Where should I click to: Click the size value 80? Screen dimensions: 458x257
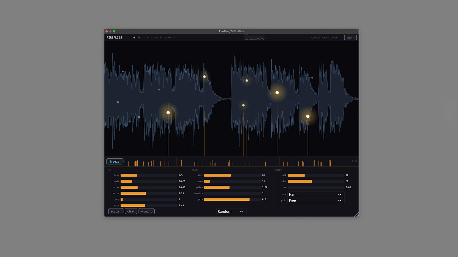point(263,175)
